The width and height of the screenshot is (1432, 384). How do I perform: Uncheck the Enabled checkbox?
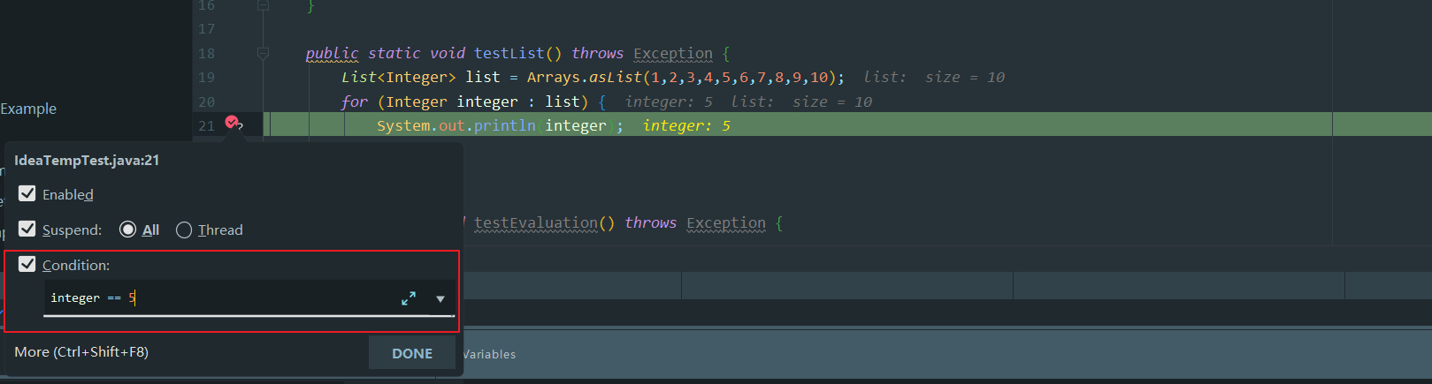tap(27, 194)
